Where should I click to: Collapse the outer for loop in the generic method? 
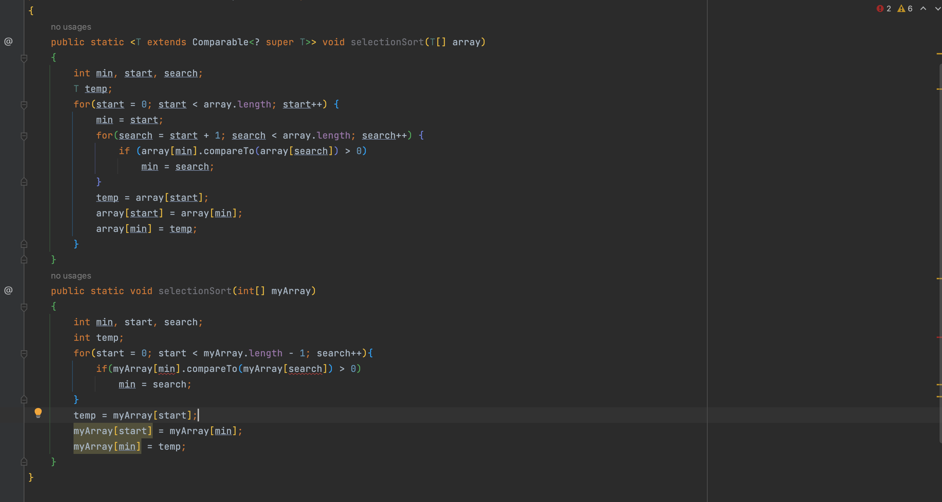tap(24, 105)
